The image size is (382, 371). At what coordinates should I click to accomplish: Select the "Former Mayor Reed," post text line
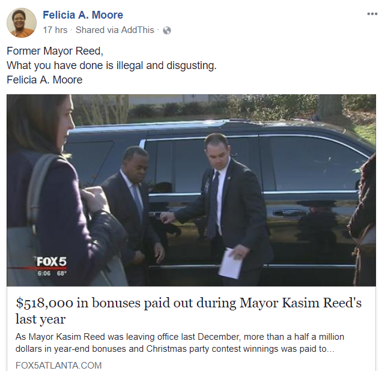click(55, 51)
